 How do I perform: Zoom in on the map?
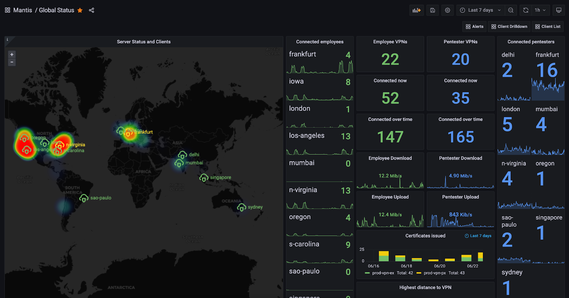click(12, 54)
